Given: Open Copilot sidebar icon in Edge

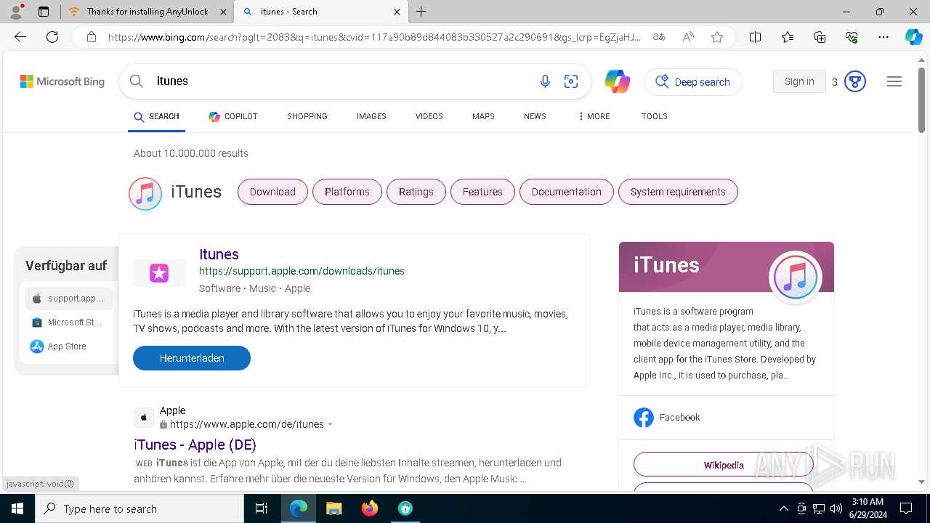Looking at the screenshot, I should point(913,37).
